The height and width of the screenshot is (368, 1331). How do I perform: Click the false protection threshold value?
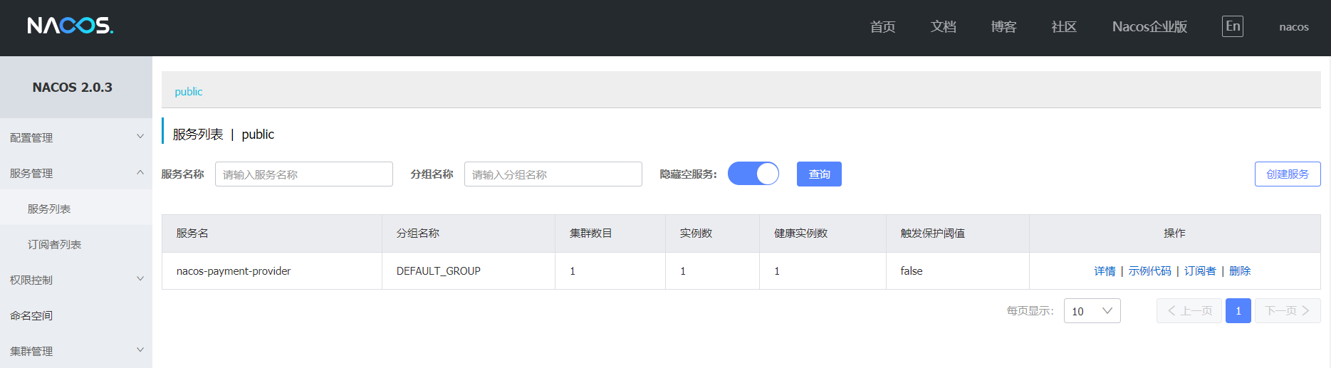(x=912, y=271)
